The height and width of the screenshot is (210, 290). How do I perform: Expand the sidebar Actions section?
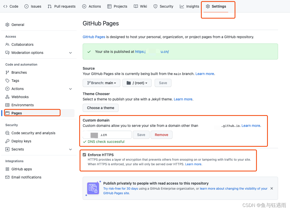pyautogui.click(x=70, y=89)
